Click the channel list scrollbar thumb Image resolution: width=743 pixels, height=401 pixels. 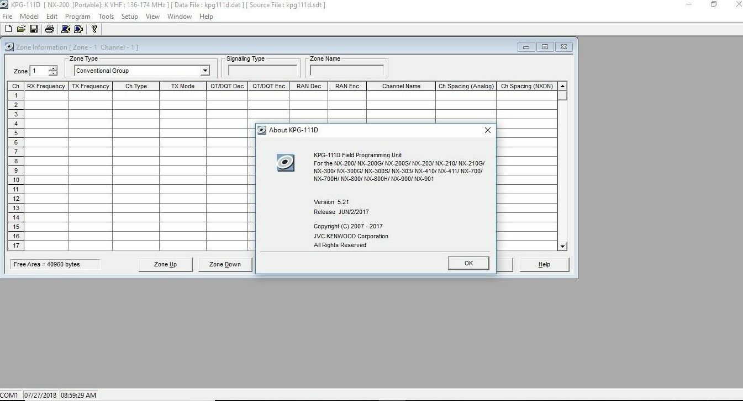click(x=562, y=95)
